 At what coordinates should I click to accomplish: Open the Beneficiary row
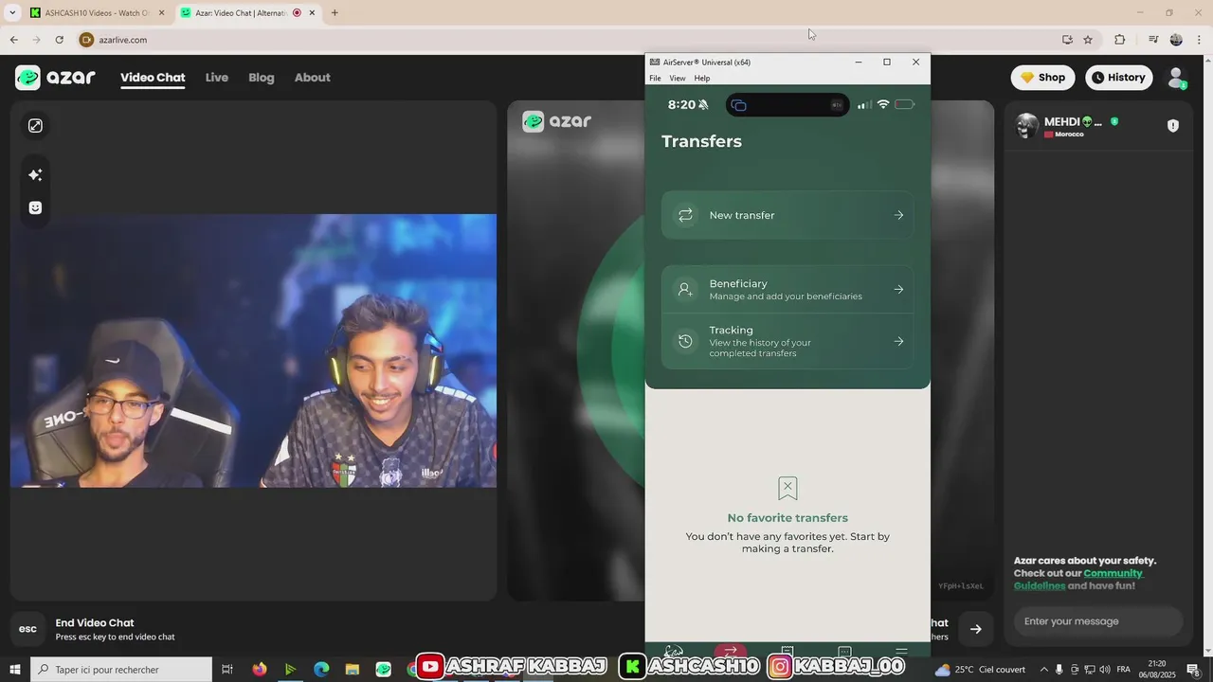(x=788, y=289)
